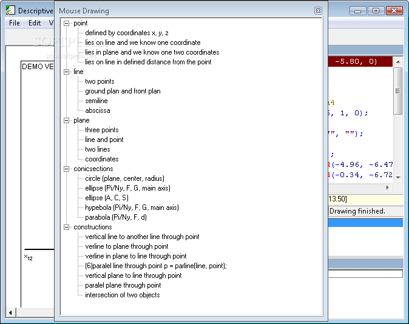The width and height of the screenshot is (409, 324).
Task: Choose the 'abscissa' item
Action: pyautogui.click(x=98, y=110)
